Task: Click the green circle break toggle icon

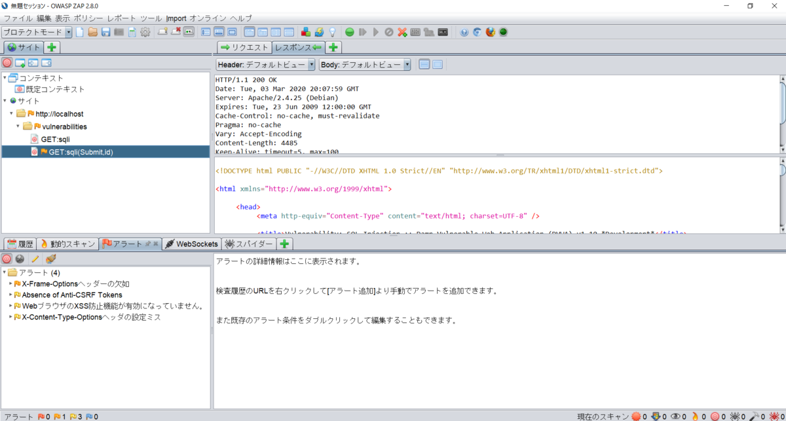Action: pyautogui.click(x=350, y=32)
